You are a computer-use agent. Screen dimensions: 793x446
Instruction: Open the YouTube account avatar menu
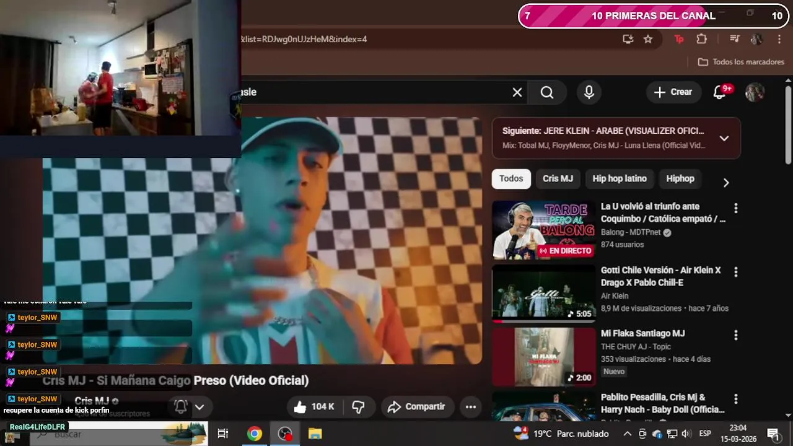[755, 92]
